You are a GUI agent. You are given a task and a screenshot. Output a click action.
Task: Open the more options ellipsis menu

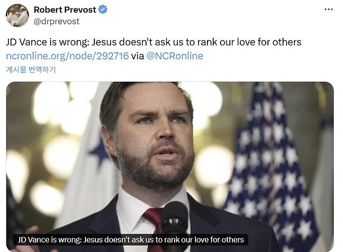click(x=328, y=9)
